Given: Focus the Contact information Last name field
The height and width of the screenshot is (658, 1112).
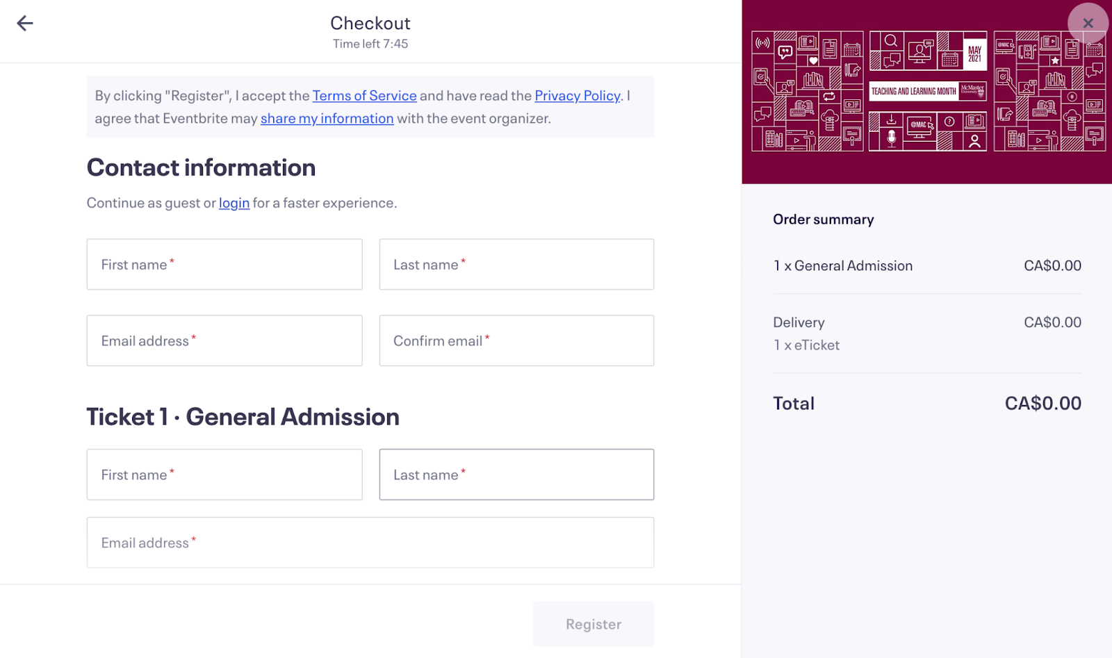Looking at the screenshot, I should pyautogui.click(x=516, y=265).
